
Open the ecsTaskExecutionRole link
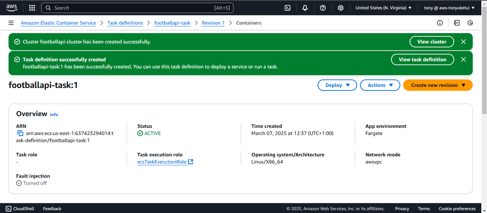[162, 162]
